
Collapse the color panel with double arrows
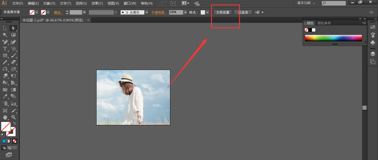coord(360,19)
